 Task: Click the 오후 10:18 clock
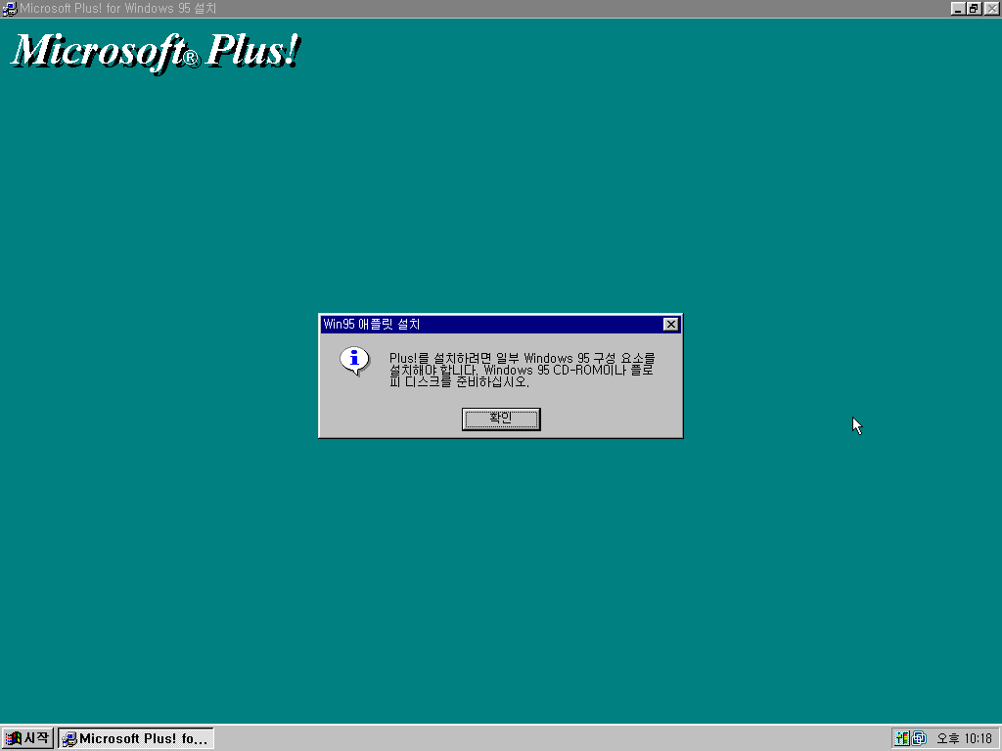(964, 738)
